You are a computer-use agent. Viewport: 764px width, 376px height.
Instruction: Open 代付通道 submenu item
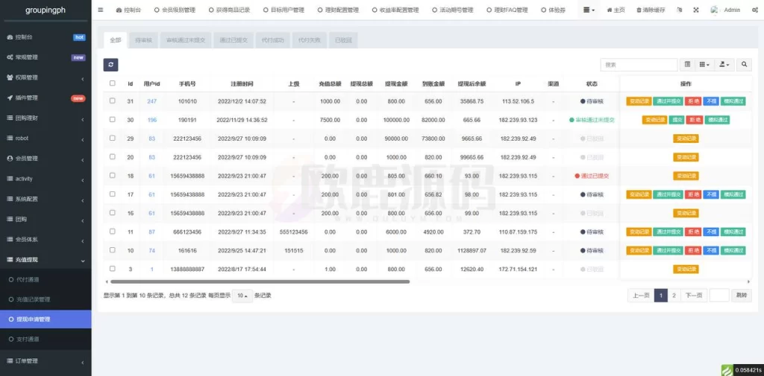[46, 280]
